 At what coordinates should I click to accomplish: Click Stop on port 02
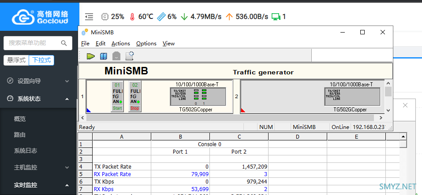pyautogui.click(x=135, y=108)
